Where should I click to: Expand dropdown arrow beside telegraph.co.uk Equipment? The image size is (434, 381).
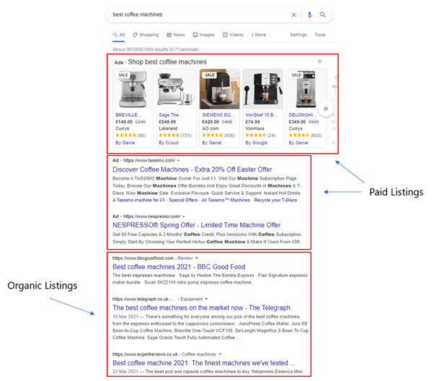(206, 299)
